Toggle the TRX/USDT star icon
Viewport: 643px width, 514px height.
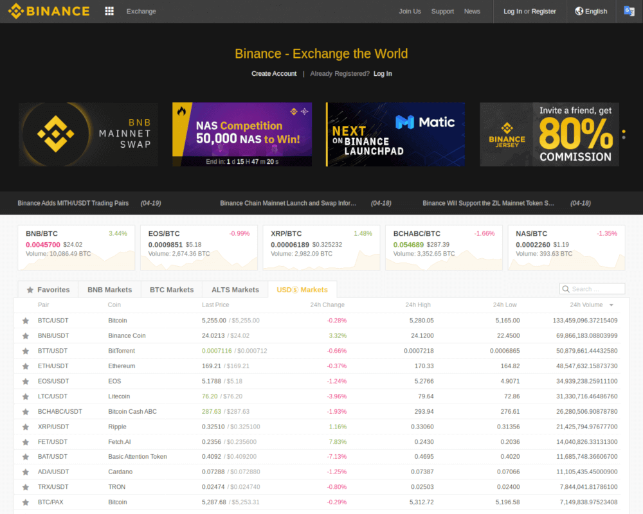[26, 487]
